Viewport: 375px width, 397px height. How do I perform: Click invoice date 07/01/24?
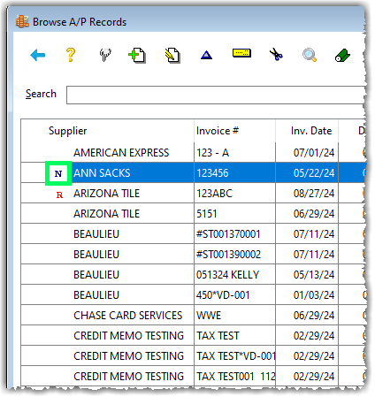[x=314, y=153]
